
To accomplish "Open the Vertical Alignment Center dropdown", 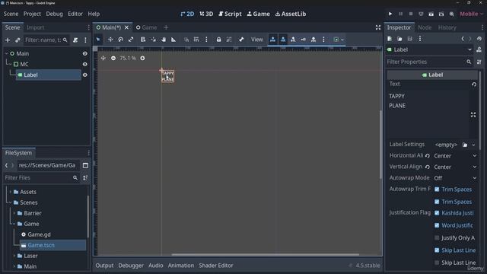I will coord(455,167).
